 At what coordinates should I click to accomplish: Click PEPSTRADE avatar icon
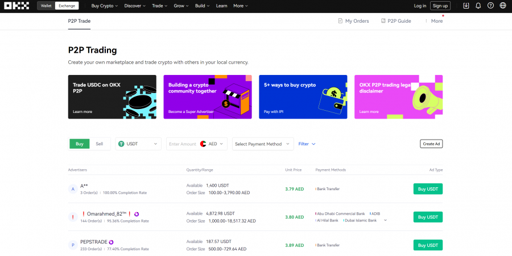(73, 245)
